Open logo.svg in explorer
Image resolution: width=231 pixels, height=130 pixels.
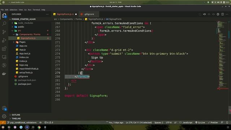coord(23,65)
